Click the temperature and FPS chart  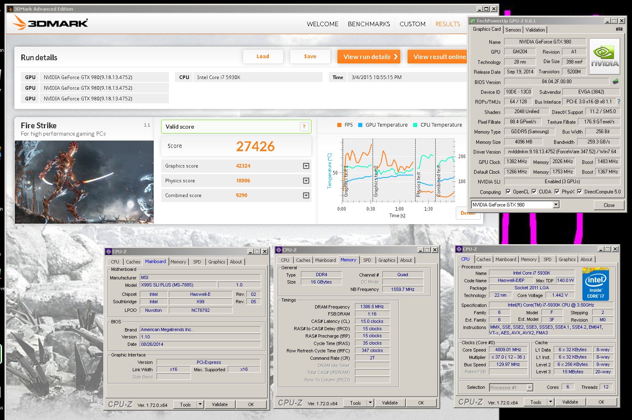click(x=398, y=171)
